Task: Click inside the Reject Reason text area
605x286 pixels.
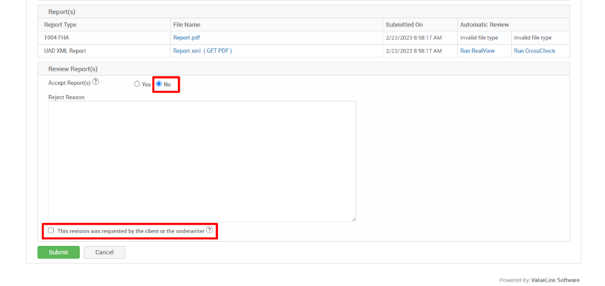Action: pos(202,162)
